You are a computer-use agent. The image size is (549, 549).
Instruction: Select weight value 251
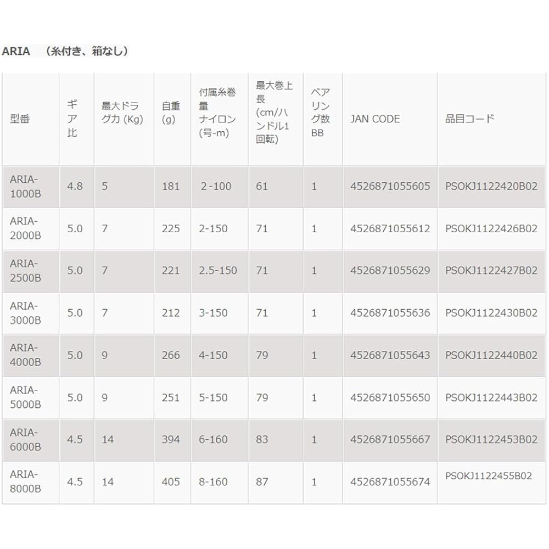pyautogui.click(x=171, y=397)
